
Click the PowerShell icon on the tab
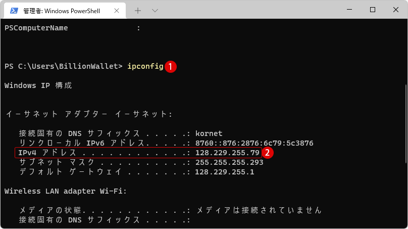(x=14, y=11)
